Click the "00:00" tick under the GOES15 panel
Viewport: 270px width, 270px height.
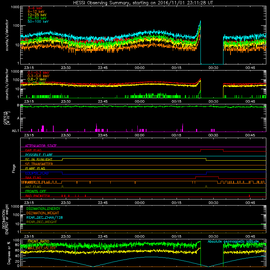click(x=139, y=135)
